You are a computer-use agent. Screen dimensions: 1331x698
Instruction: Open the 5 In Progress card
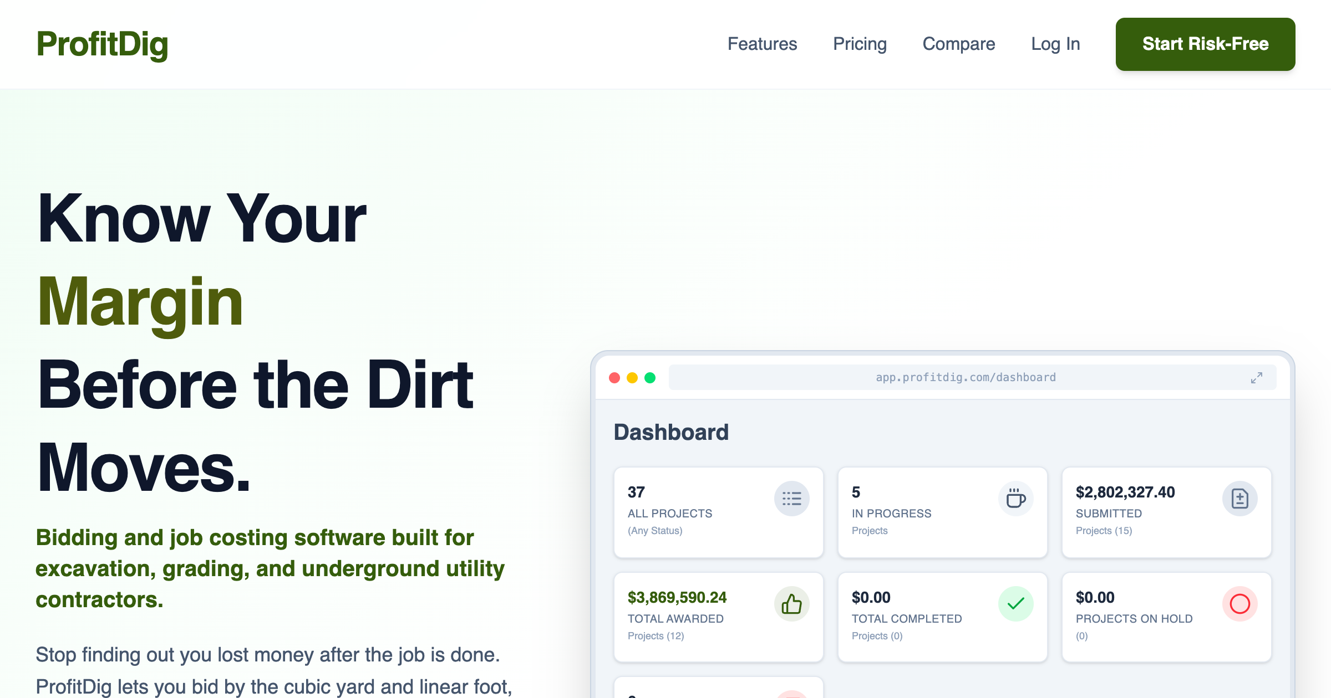942,512
